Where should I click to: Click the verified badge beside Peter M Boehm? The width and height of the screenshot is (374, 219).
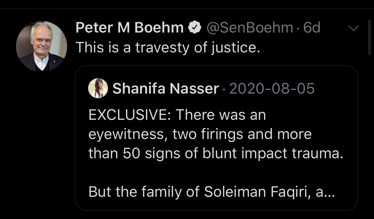(x=194, y=28)
